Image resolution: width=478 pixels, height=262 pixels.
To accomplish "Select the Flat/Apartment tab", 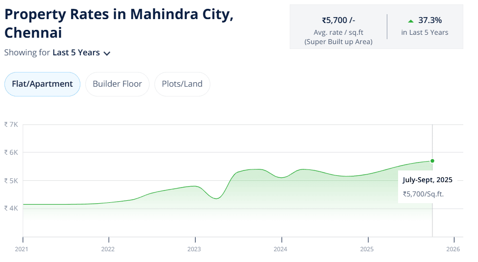I will [42, 84].
